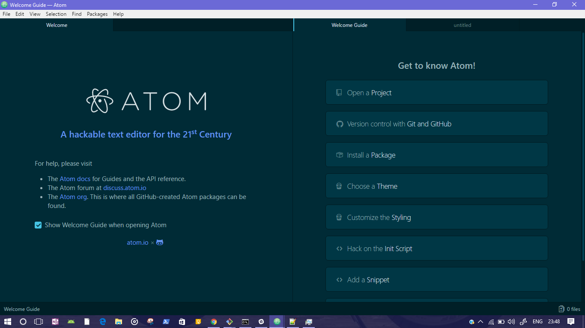
Task: Select the Welcome Guide tab
Action: point(349,25)
